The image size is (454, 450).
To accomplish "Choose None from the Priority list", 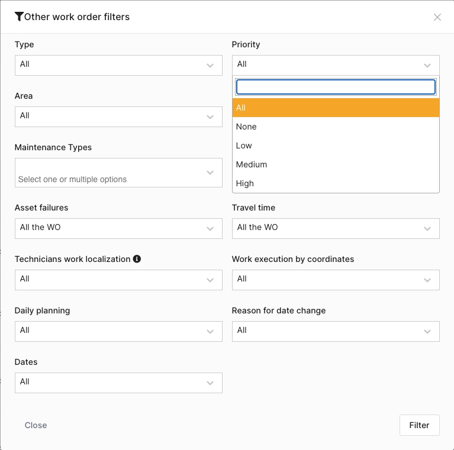I will click(x=336, y=127).
